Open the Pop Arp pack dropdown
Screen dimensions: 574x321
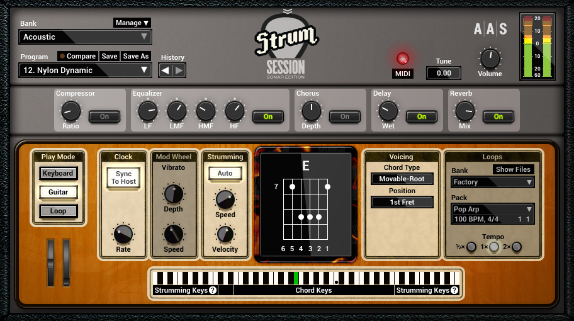[x=492, y=209]
